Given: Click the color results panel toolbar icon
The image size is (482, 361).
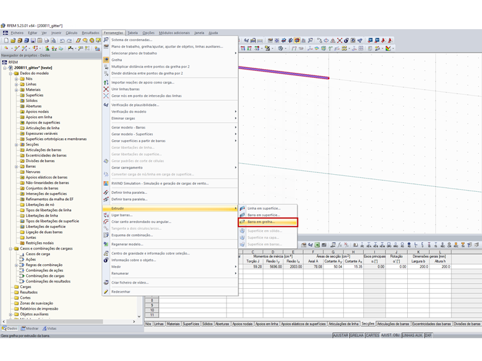Looking at the screenshot, I should (x=389, y=48).
